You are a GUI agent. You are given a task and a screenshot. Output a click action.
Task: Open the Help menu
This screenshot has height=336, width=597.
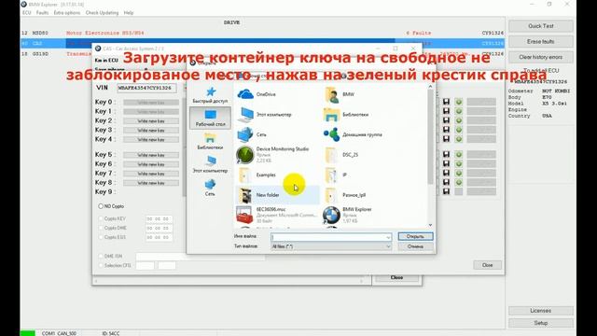pos(129,12)
